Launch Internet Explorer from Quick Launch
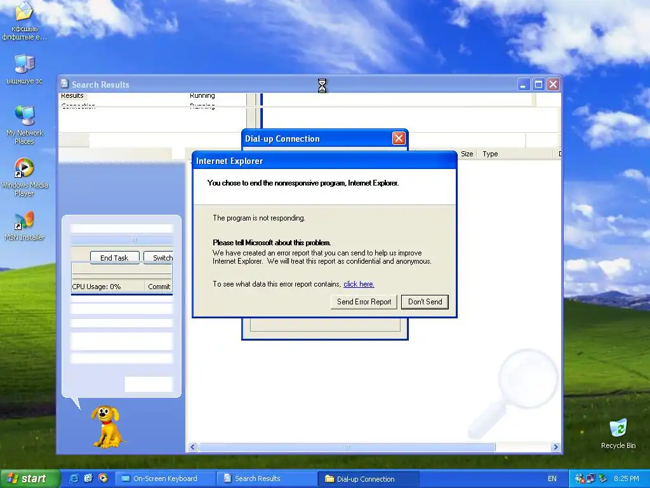Image resolution: width=650 pixels, height=488 pixels. [74, 478]
